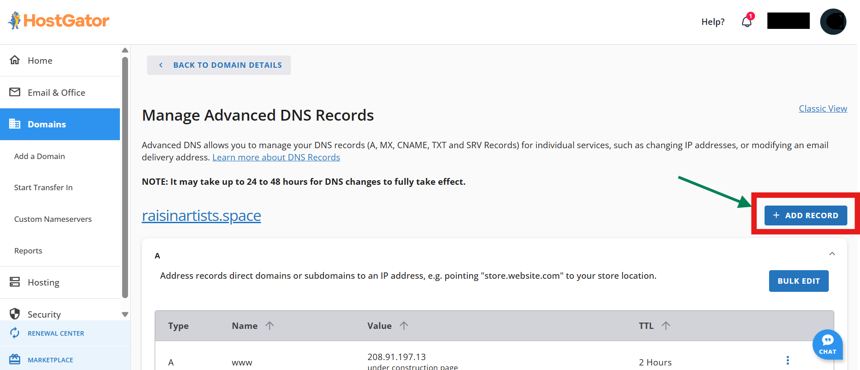Sort records by Value arrow
This screenshot has height=370, width=860.
click(x=404, y=325)
